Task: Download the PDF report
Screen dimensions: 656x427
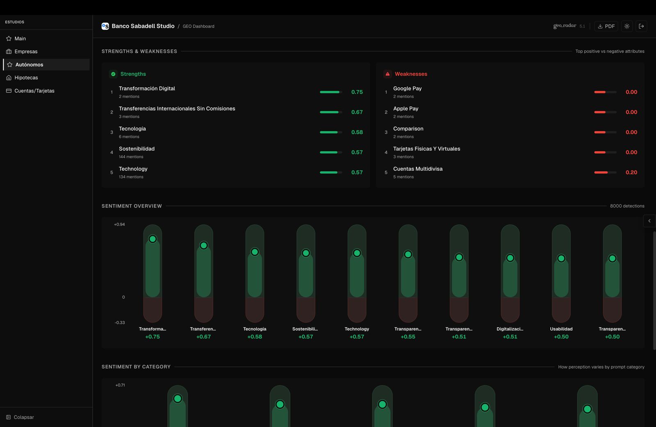Action: click(606, 26)
